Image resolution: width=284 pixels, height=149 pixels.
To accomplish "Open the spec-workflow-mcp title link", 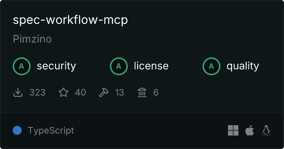I will [x=70, y=20].
